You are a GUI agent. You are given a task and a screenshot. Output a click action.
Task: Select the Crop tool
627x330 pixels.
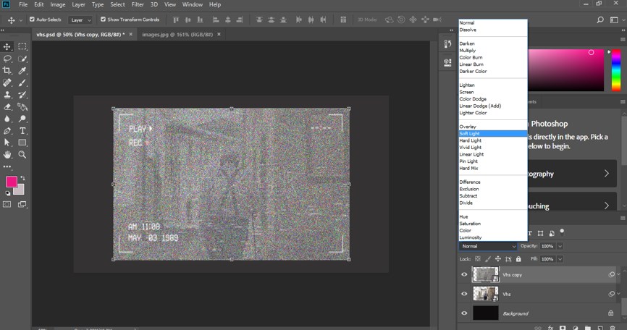click(x=7, y=70)
